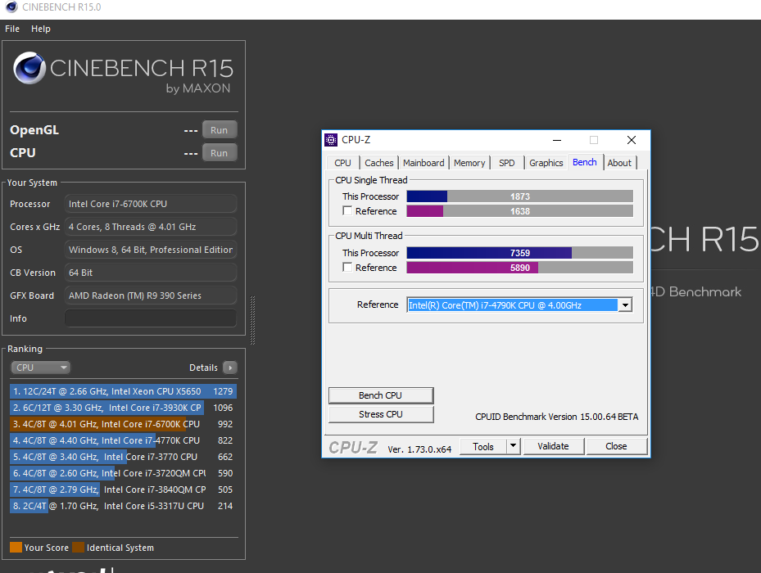Run the CPU benchmark in Cinebench
Viewport: 761px width, 573px height.
pyautogui.click(x=220, y=153)
